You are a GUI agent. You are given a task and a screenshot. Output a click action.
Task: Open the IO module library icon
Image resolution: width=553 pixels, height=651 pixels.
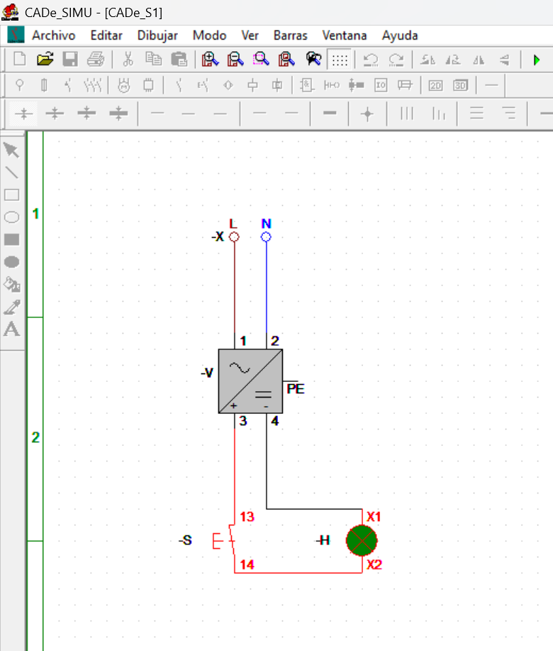click(x=381, y=85)
